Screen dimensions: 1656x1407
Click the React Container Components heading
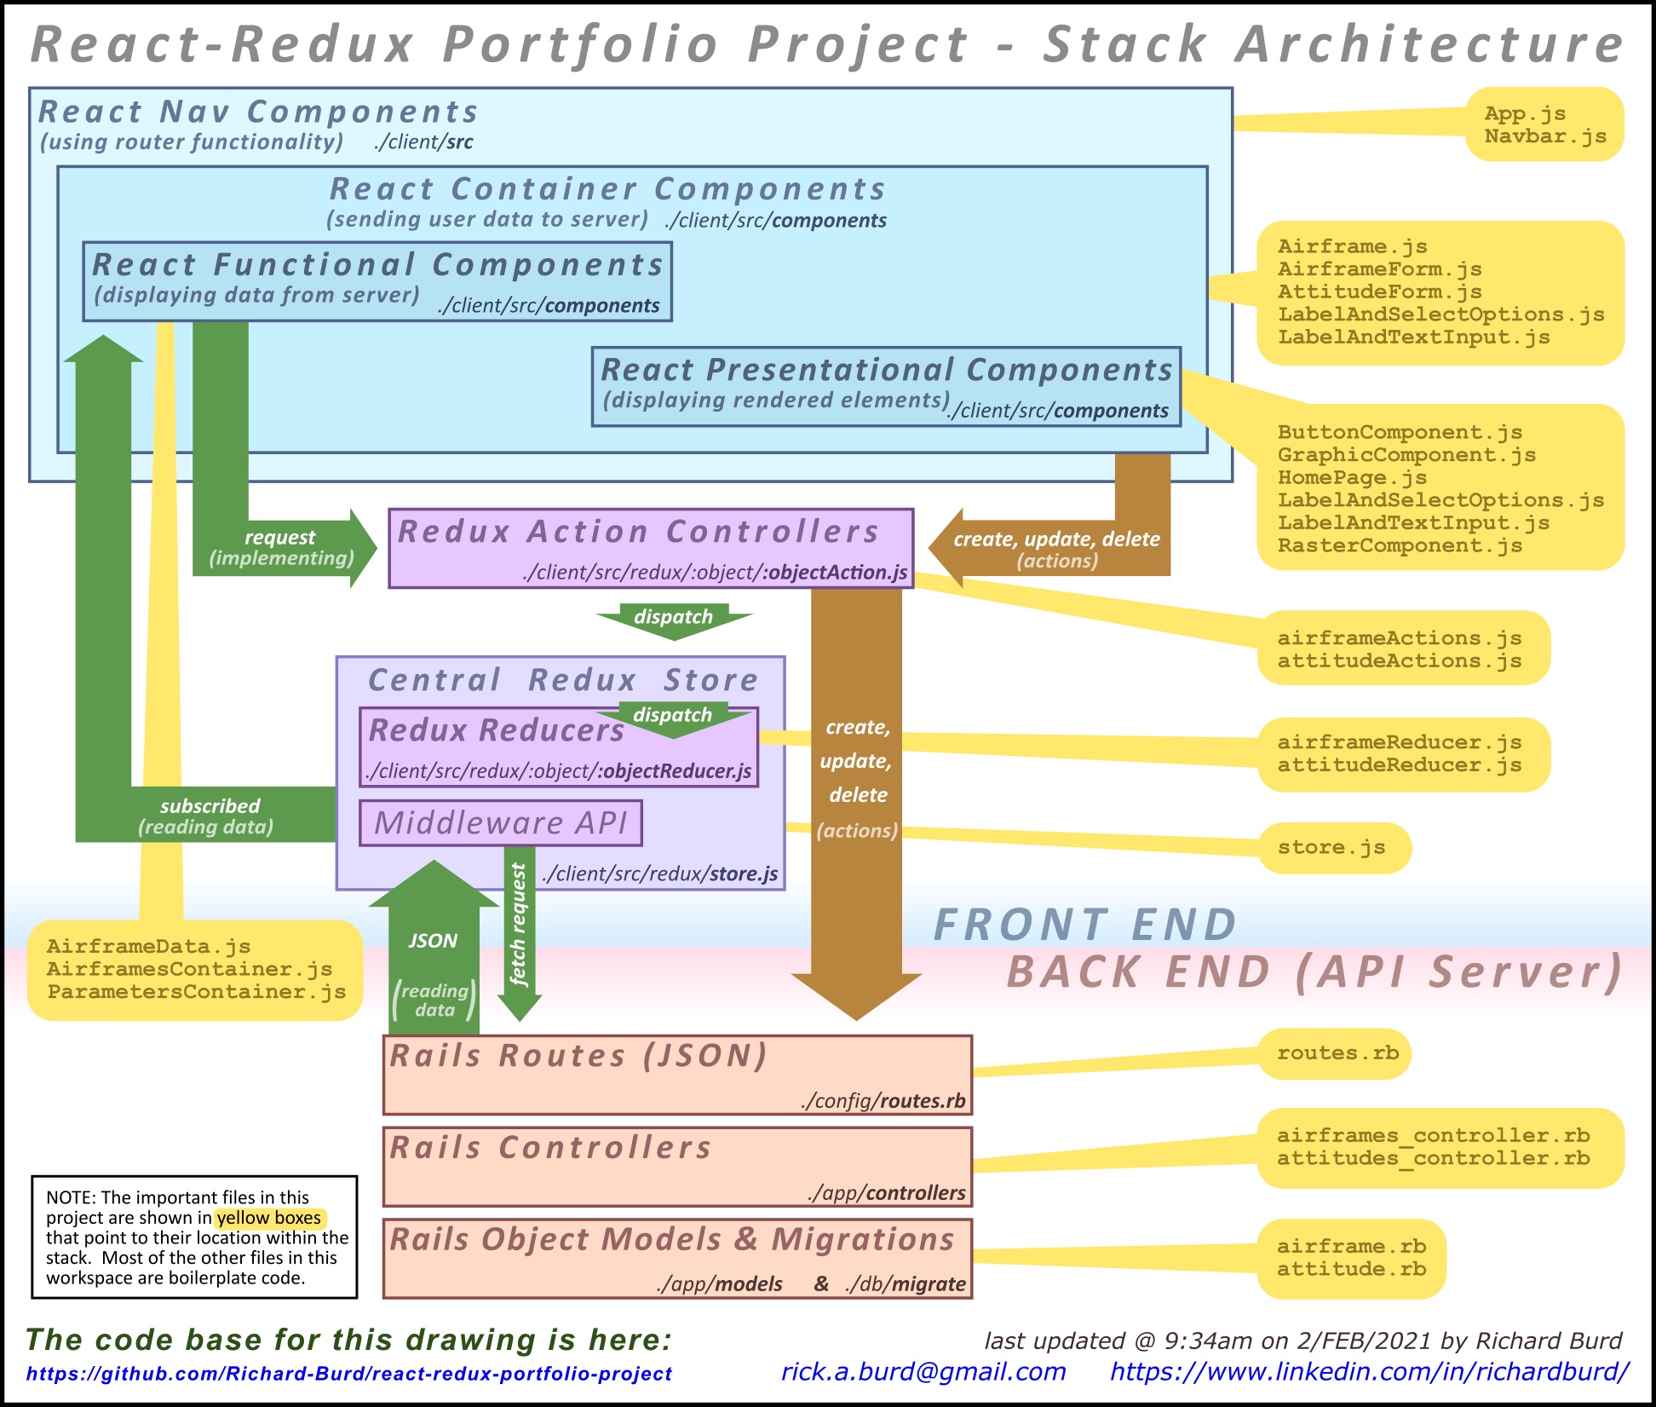pyautogui.click(x=608, y=189)
